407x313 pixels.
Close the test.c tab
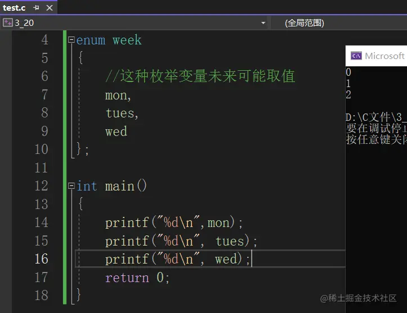50,8
